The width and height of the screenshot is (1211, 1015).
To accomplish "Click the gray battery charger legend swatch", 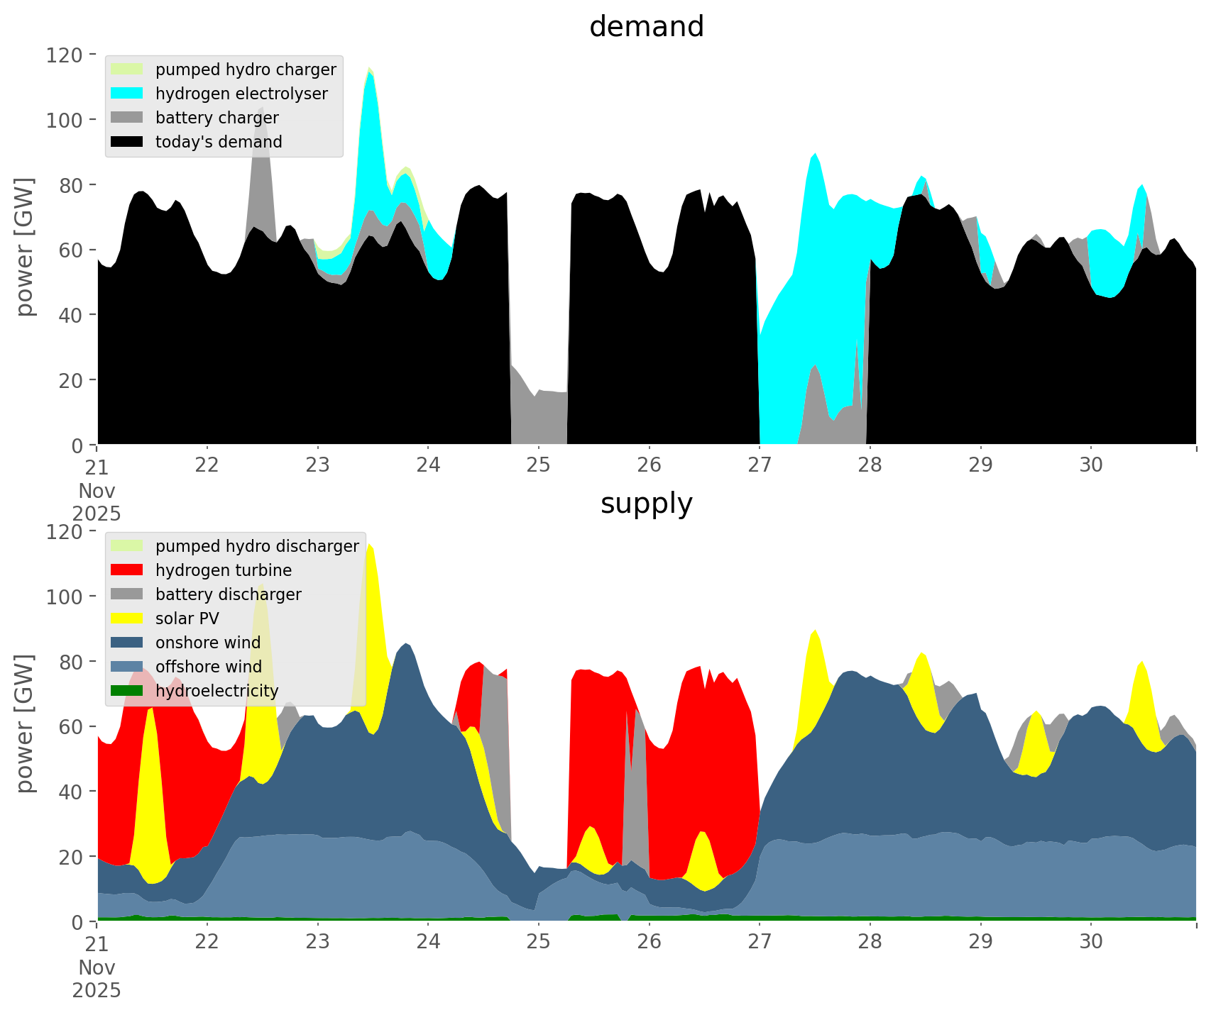I will [x=127, y=118].
